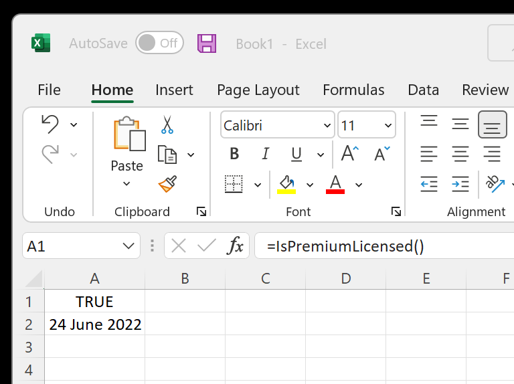Cut selection with the scissors icon
This screenshot has height=384, width=514.
point(167,125)
